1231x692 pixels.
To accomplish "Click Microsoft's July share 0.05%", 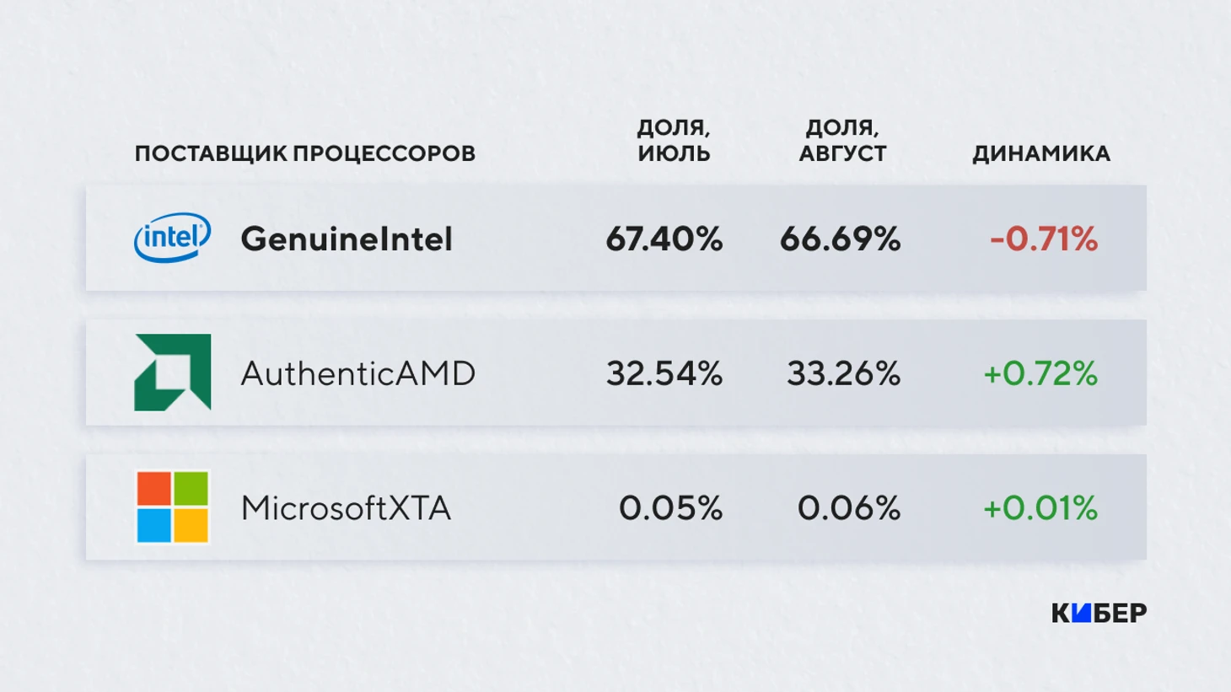I will (670, 508).
